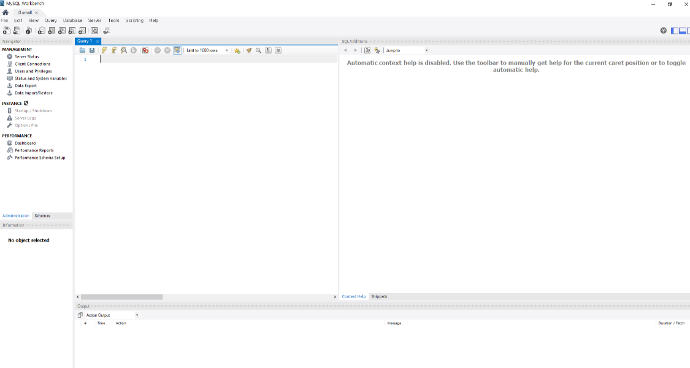Image resolution: width=690 pixels, height=368 pixels.
Task: Toggle continue-on-error execution icon
Action: [145, 50]
